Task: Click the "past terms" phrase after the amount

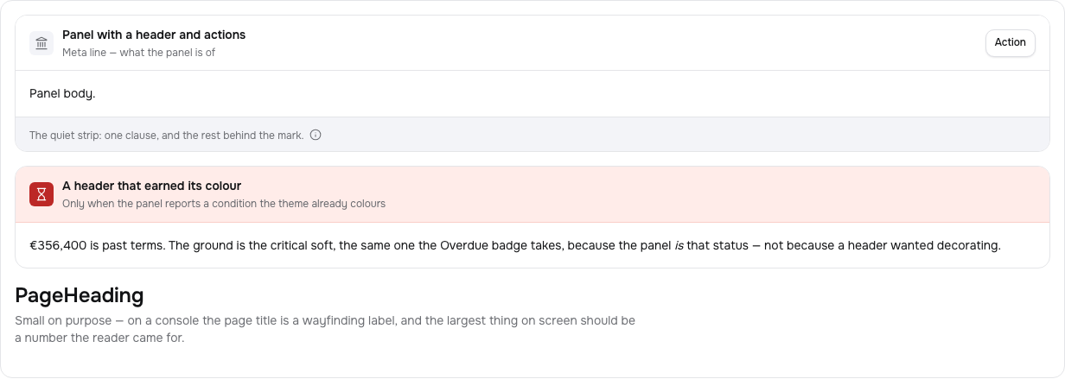Action: (x=134, y=245)
